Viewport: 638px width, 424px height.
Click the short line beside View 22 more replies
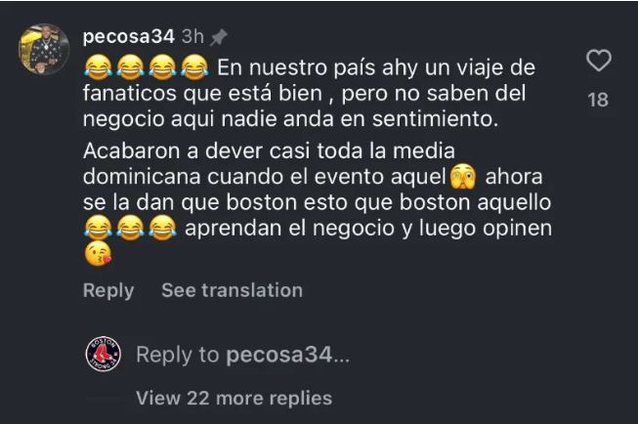(104, 399)
